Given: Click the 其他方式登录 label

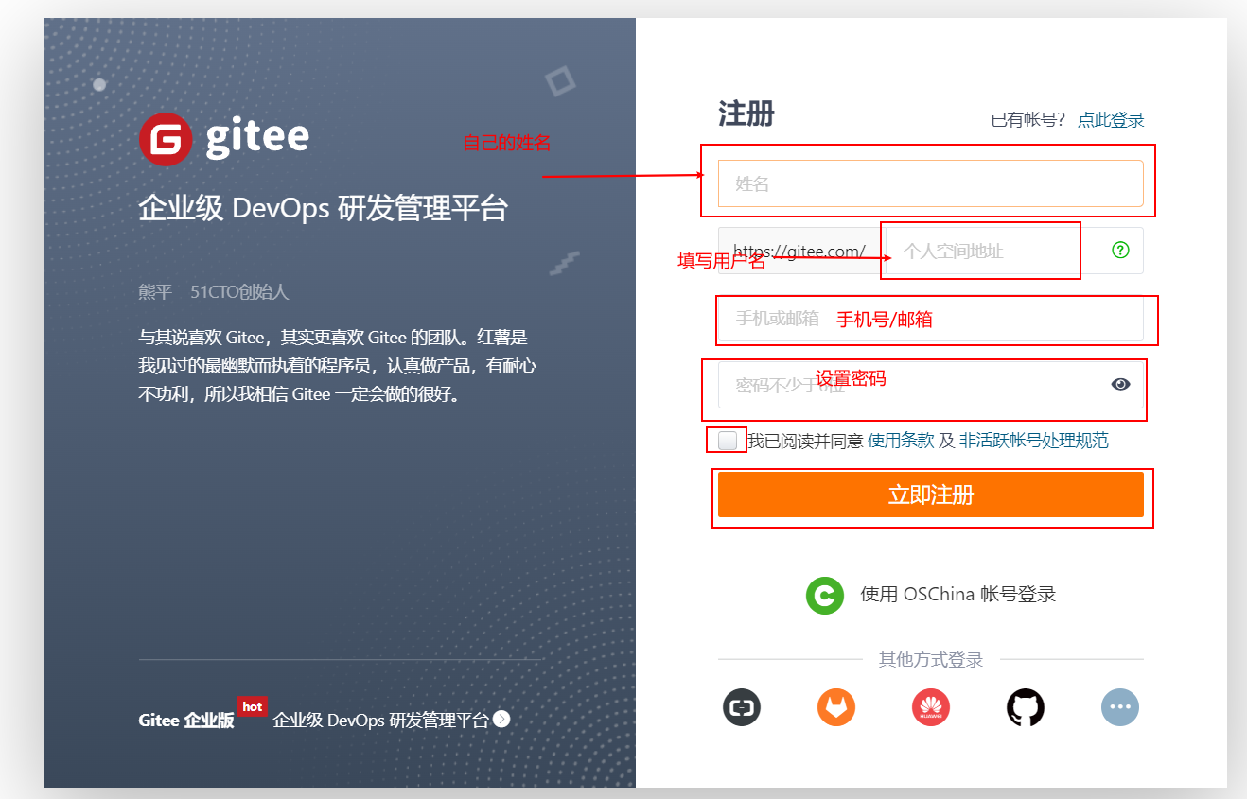Looking at the screenshot, I should coord(931,660).
